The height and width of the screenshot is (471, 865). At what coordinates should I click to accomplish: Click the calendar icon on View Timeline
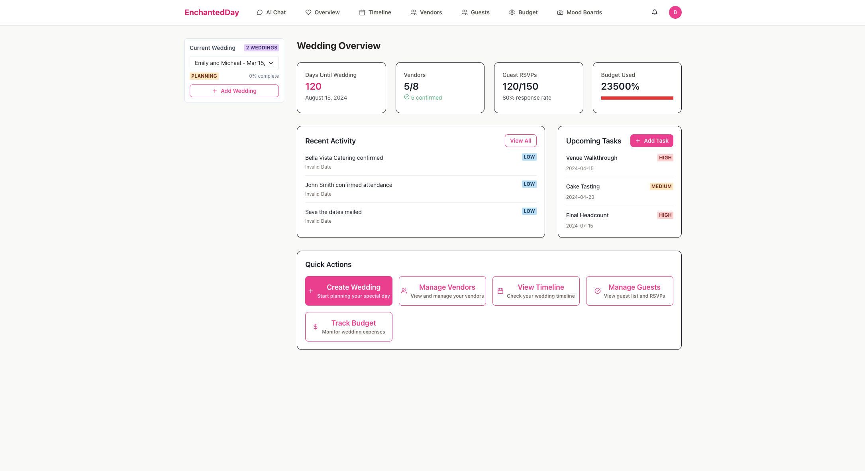click(x=500, y=291)
